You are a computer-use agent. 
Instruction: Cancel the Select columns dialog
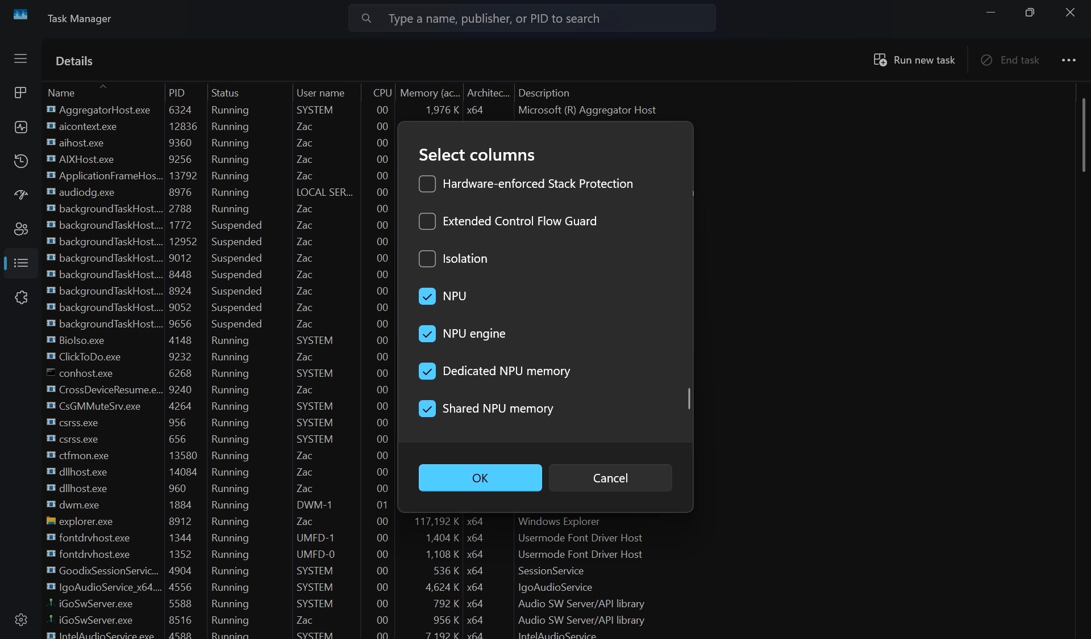click(610, 478)
